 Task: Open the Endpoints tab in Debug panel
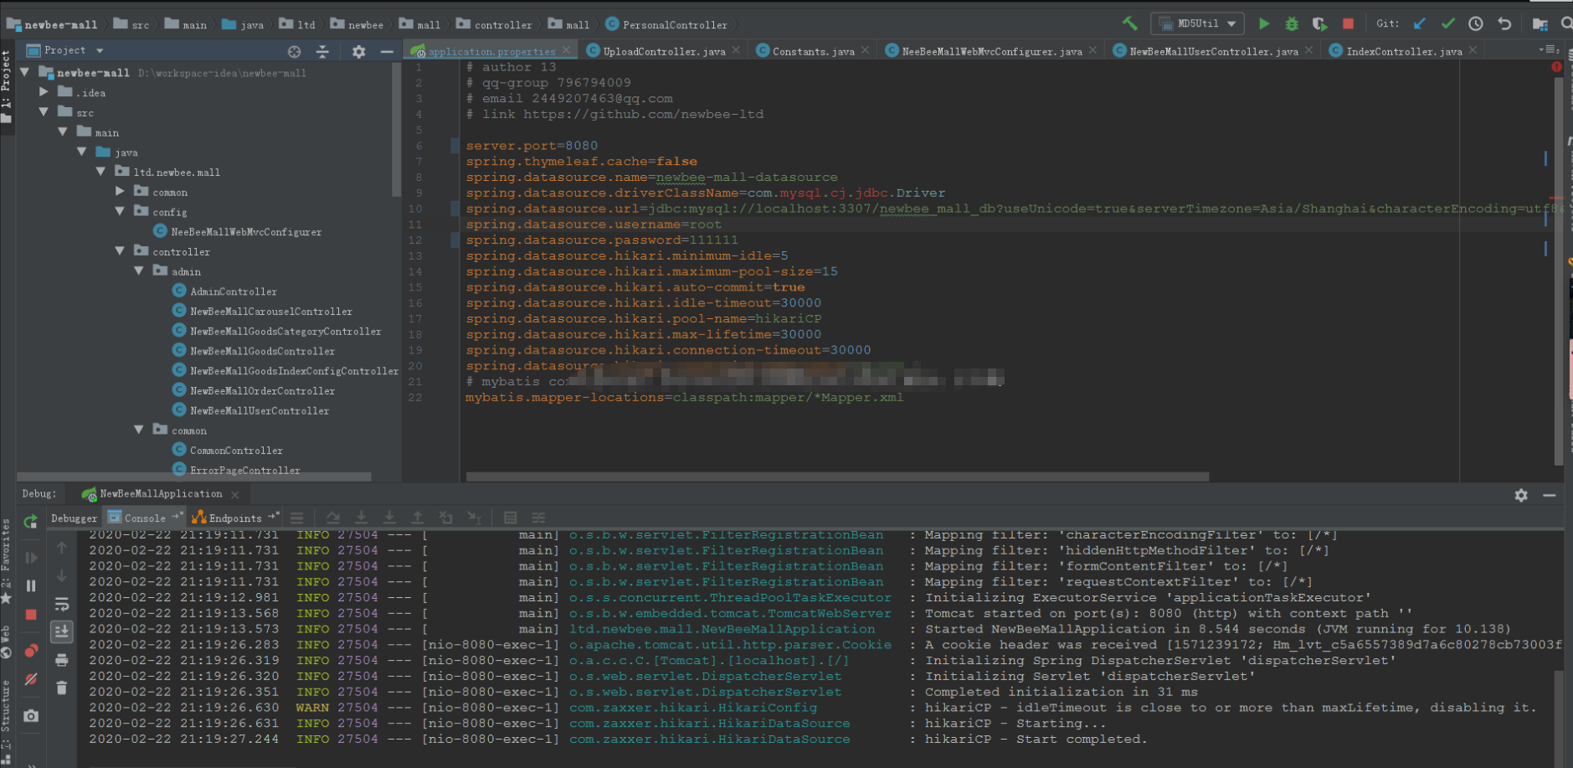(x=235, y=518)
